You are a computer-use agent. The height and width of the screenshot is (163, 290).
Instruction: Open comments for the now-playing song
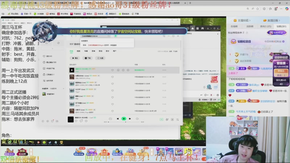point(81,121)
